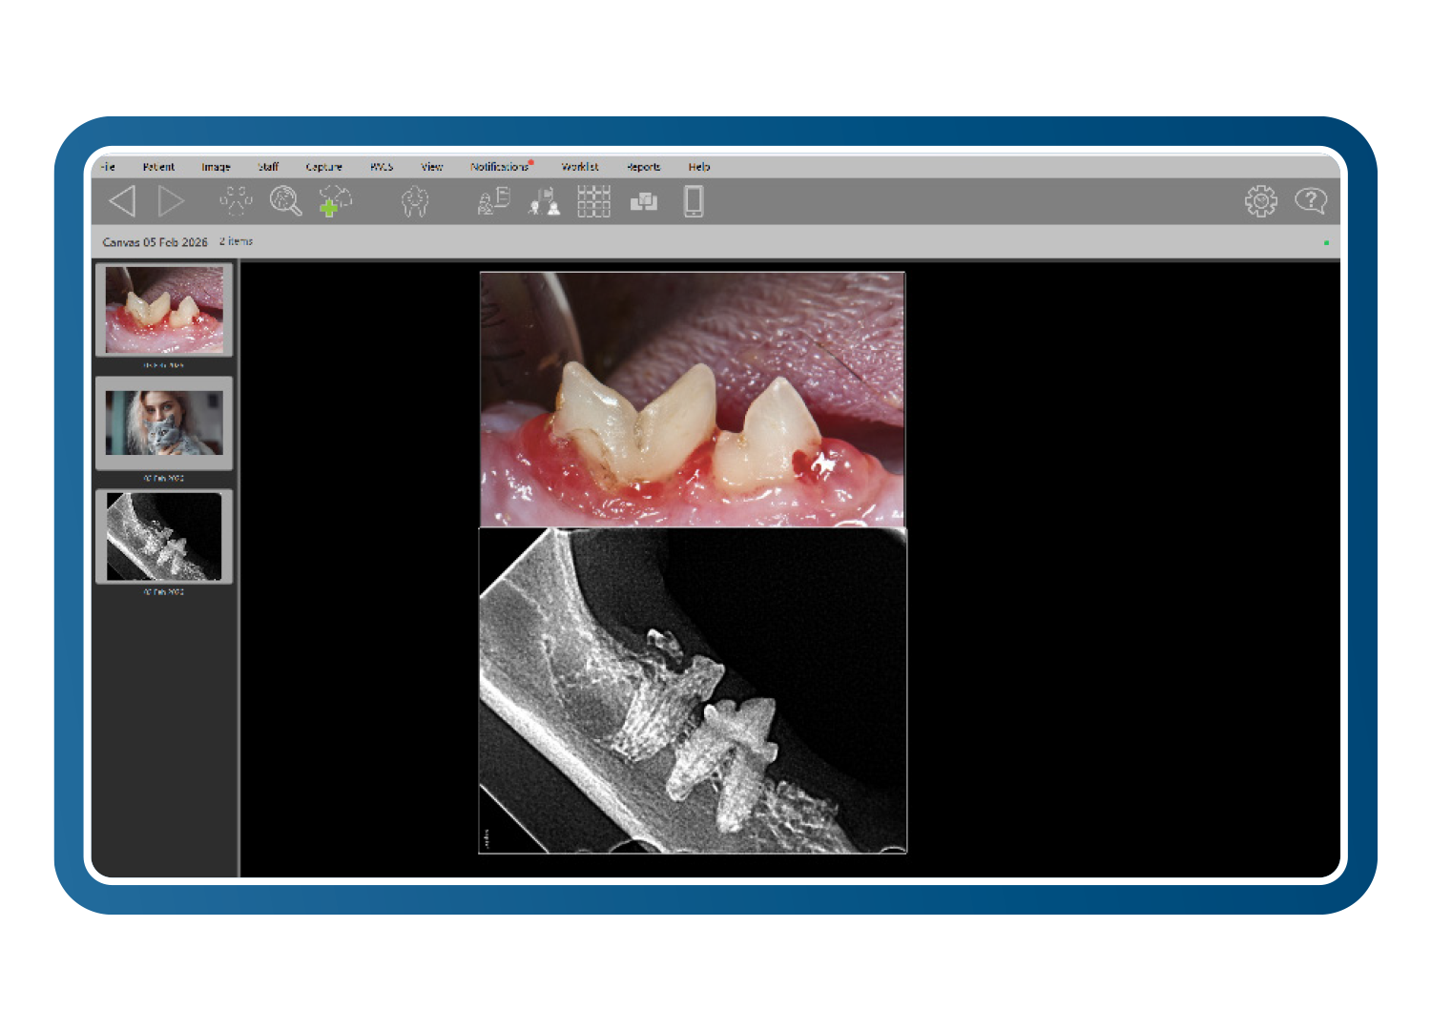
Task: Click the Worklist menu item
Action: [x=581, y=167]
